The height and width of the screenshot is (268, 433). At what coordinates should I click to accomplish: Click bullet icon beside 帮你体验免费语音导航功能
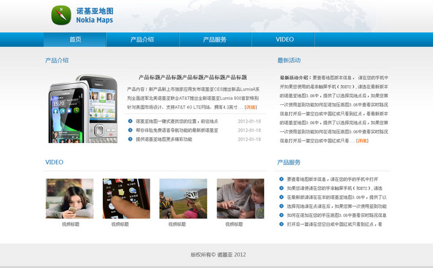coord(130,130)
